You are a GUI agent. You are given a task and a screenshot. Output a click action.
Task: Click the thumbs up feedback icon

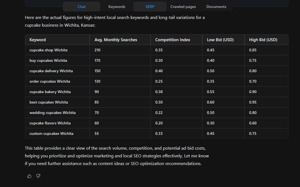tap(29, 176)
